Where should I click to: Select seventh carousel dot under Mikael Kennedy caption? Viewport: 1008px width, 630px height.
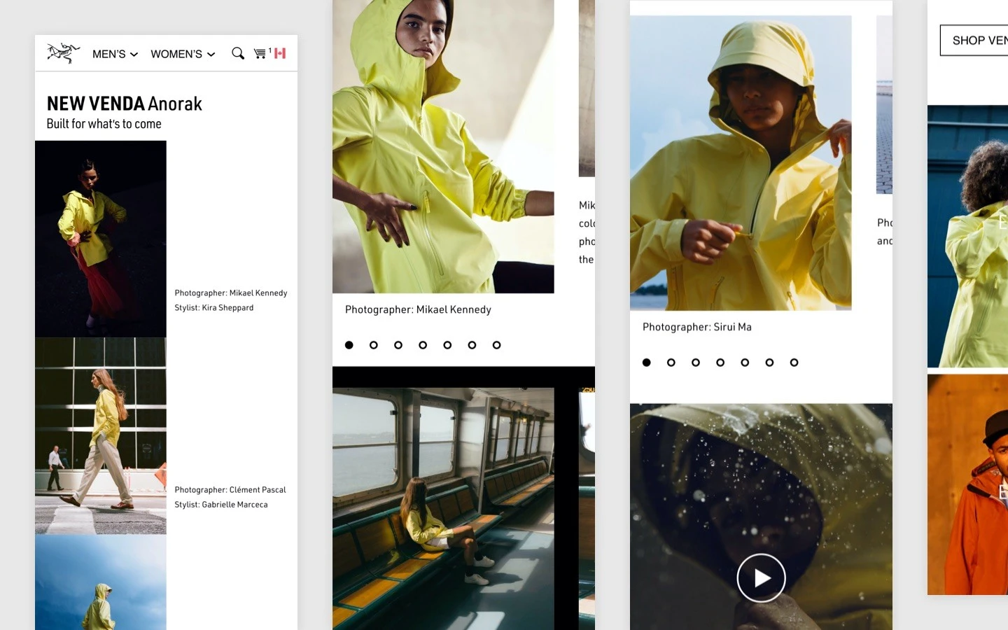496,345
